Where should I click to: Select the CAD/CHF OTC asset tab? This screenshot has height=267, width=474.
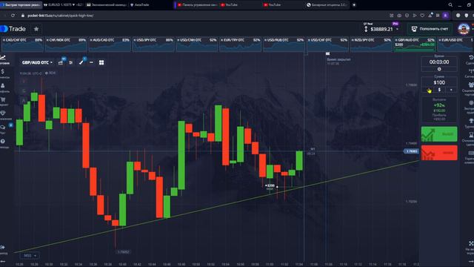point(23,44)
